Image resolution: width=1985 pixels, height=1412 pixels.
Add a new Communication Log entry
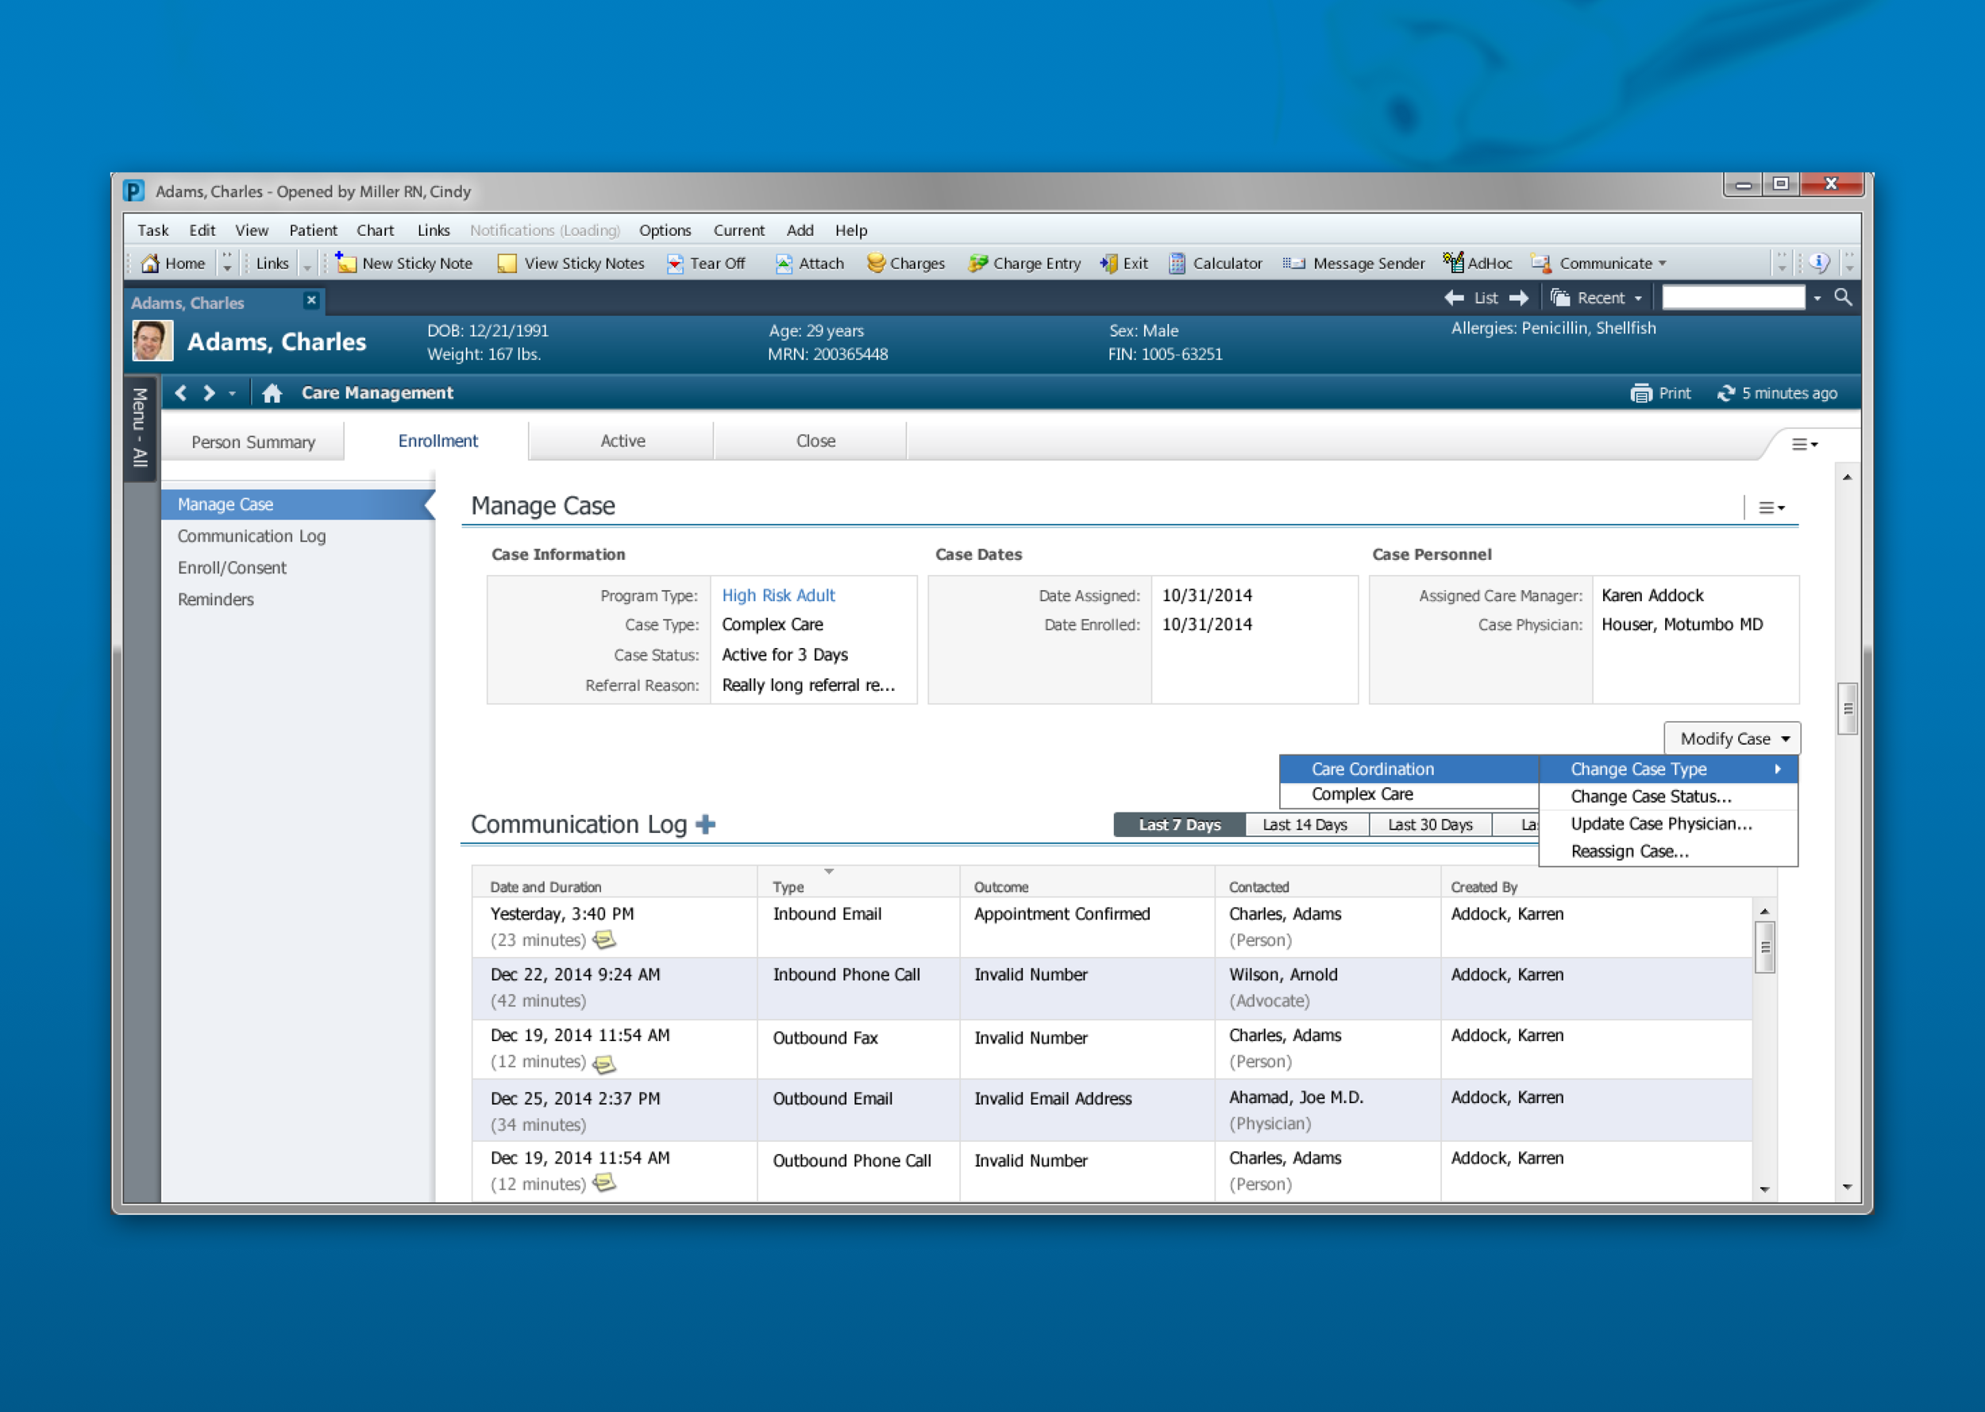(x=705, y=824)
